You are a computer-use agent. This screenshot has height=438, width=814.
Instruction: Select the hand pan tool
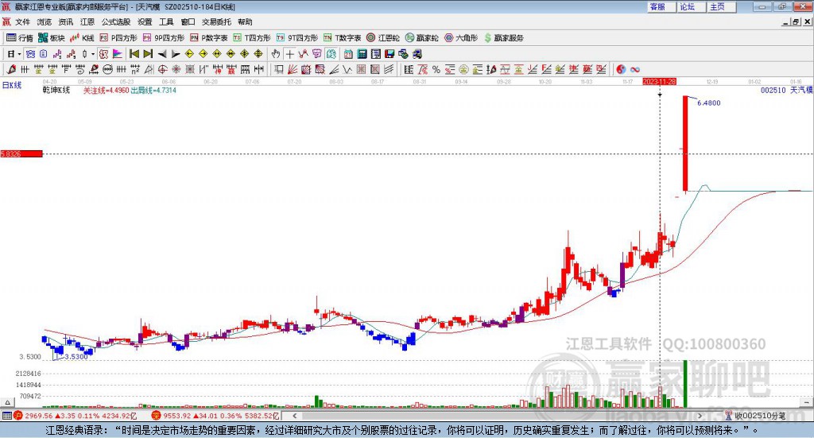click(276, 54)
